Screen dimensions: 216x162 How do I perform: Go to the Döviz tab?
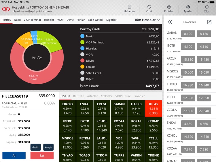tap(70, 20)
